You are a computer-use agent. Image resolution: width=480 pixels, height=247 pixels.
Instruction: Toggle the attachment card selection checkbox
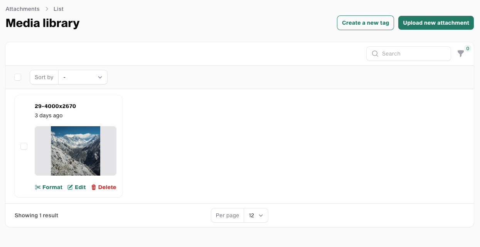tap(24, 146)
